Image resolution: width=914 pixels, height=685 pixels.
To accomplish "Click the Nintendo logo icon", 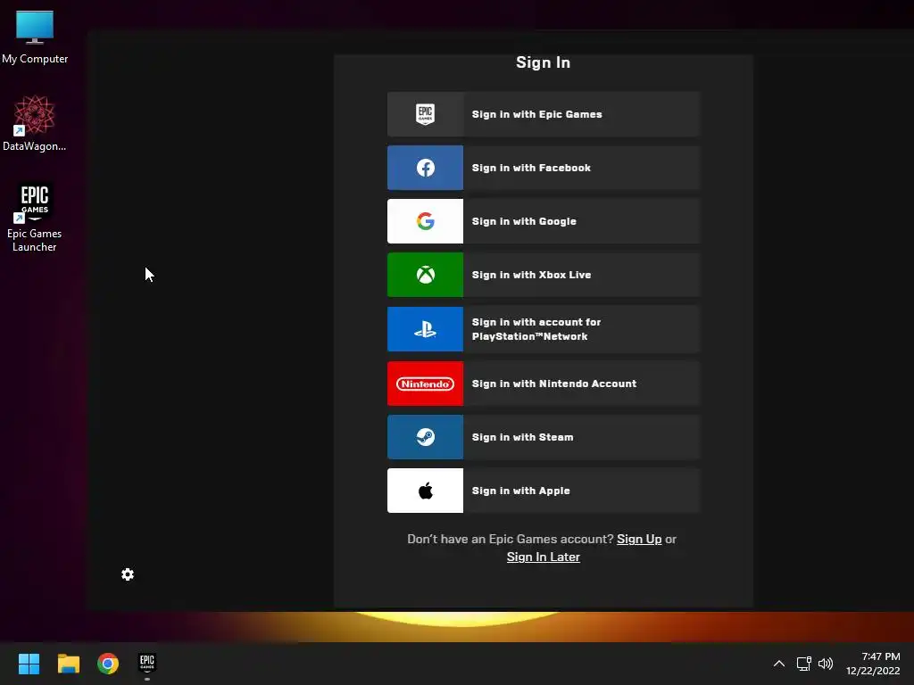I will [x=425, y=384].
